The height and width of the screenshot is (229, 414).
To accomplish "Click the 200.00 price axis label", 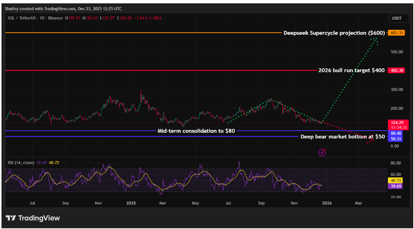I will point(397,108).
